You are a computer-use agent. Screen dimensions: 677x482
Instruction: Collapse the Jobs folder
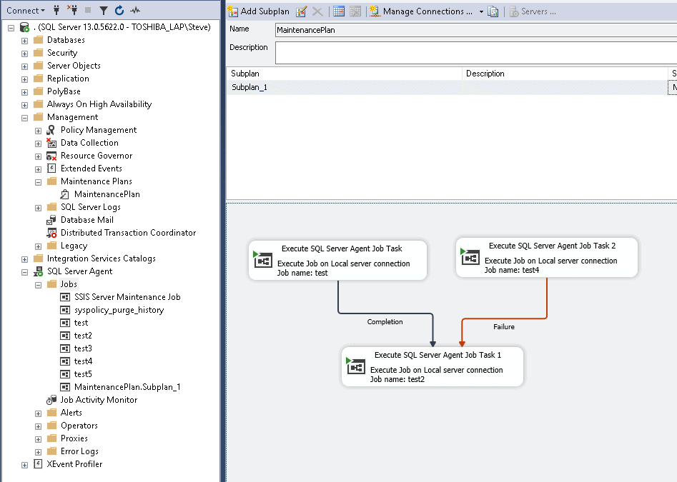tap(38, 285)
